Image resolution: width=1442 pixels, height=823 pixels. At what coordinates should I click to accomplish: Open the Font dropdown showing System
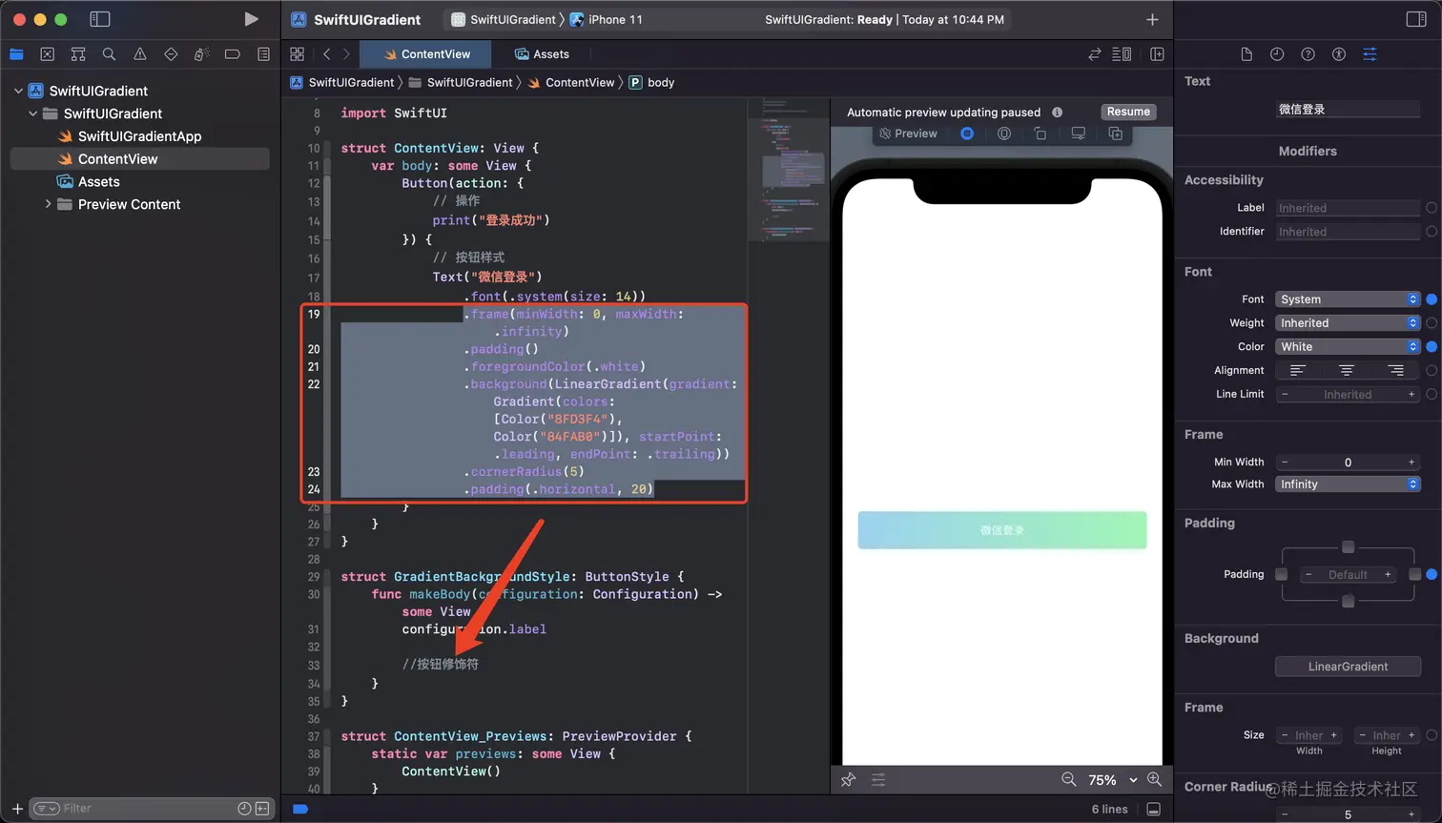[1348, 299]
